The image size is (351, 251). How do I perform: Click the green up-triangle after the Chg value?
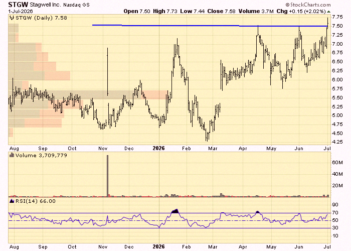328,12
